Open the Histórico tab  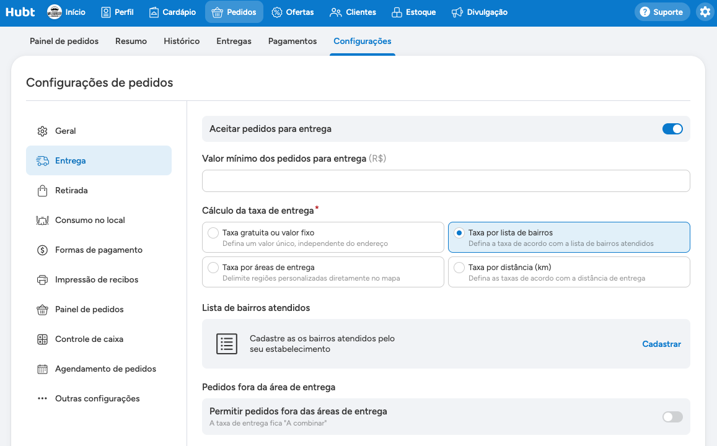point(182,41)
